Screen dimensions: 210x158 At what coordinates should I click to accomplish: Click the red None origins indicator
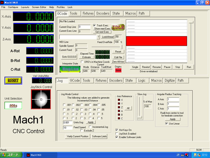118,70
